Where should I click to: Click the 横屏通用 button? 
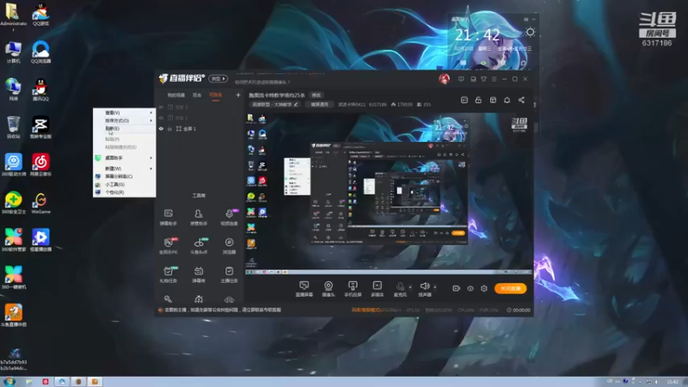click(319, 104)
